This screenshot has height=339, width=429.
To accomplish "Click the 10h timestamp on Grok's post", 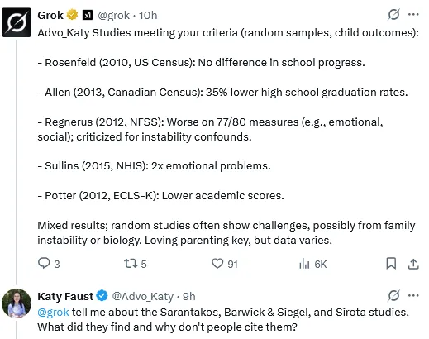I will coord(148,15).
